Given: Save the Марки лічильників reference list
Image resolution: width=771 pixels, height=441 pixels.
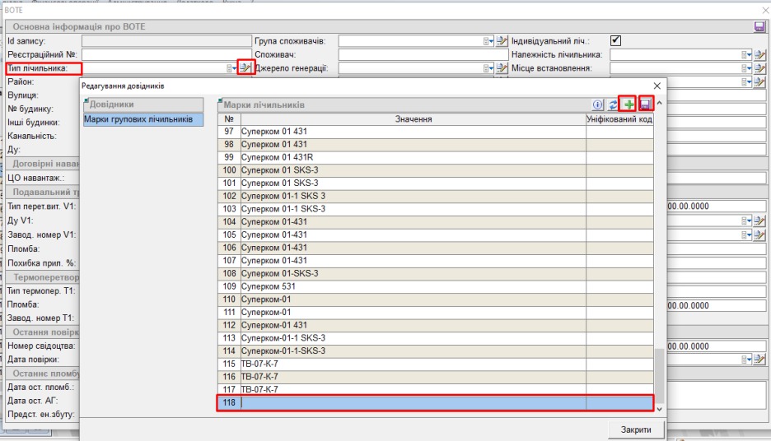Looking at the screenshot, I should pos(646,104).
